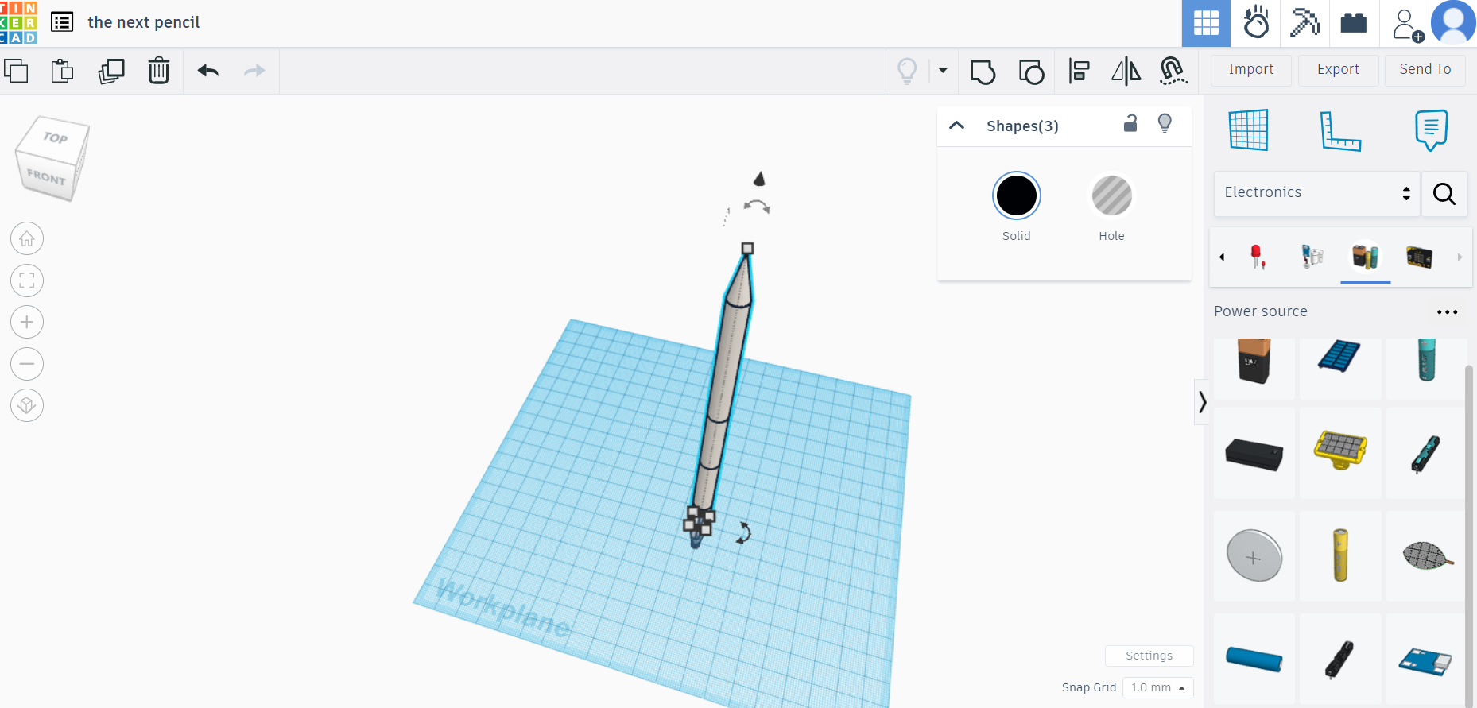Click the Duplicate and repeat icon
Image resolution: width=1477 pixels, height=708 pixels.
point(111,71)
